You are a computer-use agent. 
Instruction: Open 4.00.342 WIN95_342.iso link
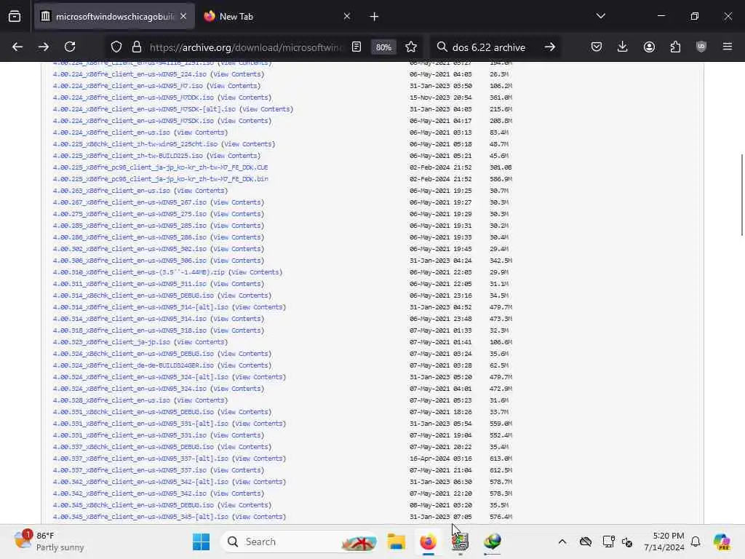[x=130, y=493]
